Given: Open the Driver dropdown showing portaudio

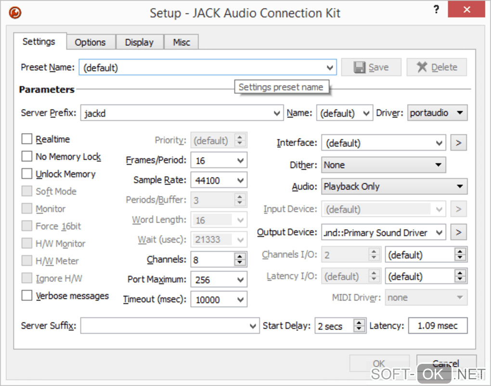Looking at the screenshot, I should 437,113.
